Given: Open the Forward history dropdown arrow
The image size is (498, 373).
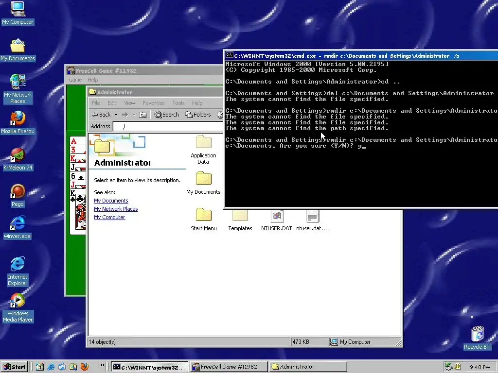Looking at the screenshot, I should [134, 115].
